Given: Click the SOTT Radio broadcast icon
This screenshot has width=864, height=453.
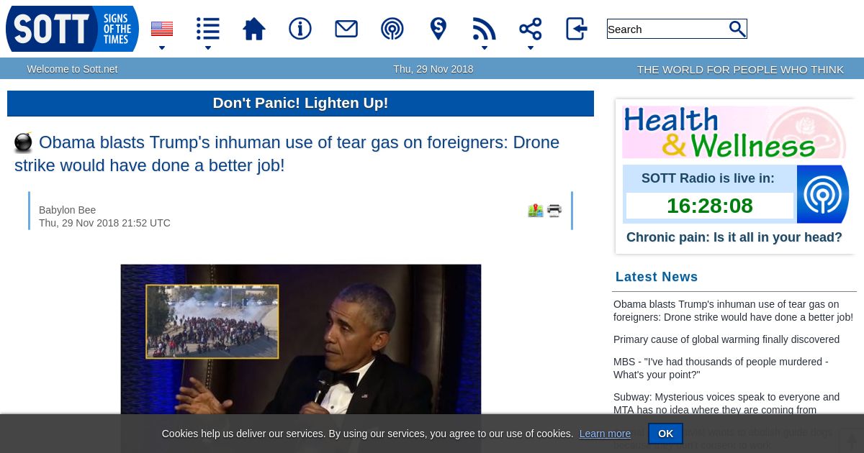Looking at the screenshot, I should coord(823,194).
